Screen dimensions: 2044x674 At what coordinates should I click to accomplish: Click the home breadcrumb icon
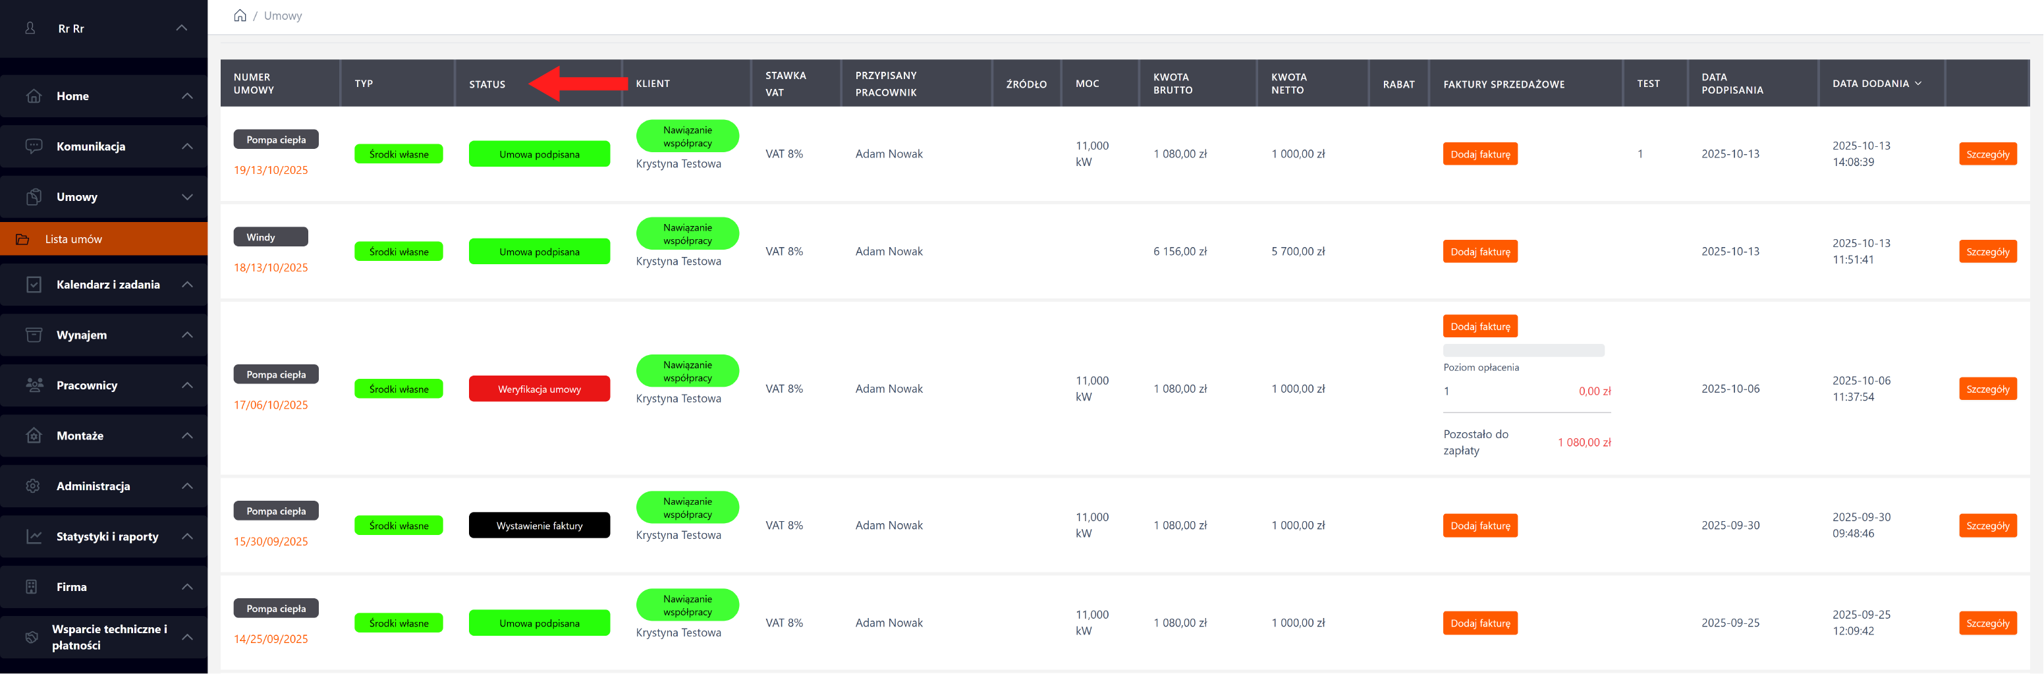coord(240,16)
